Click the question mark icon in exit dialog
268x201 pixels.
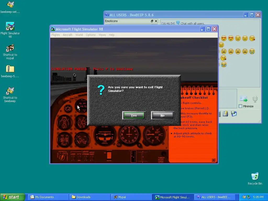click(101, 90)
